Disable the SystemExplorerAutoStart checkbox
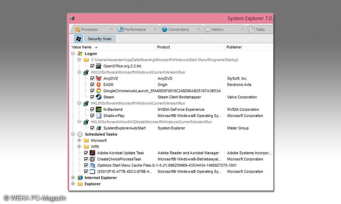Viewport: 341px width, 204px height. click(92, 128)
